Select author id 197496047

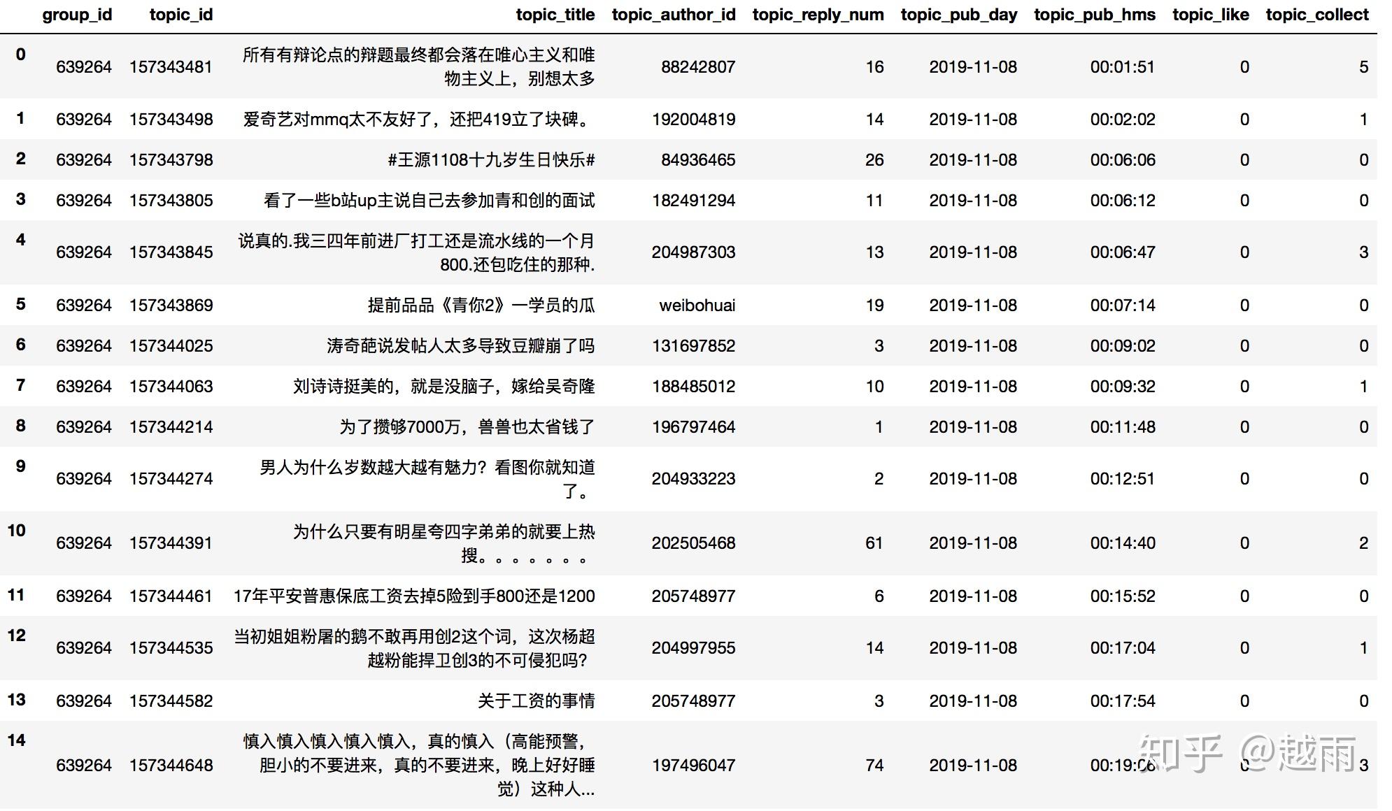(694, 766)
